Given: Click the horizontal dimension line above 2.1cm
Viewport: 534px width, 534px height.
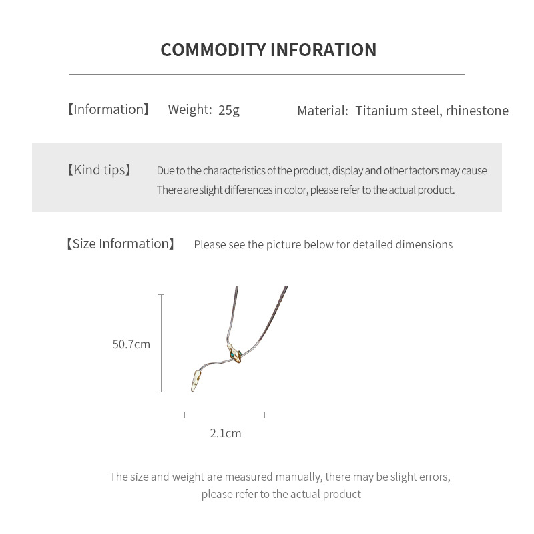Looking at the screenshot, I should coord(225,415).
